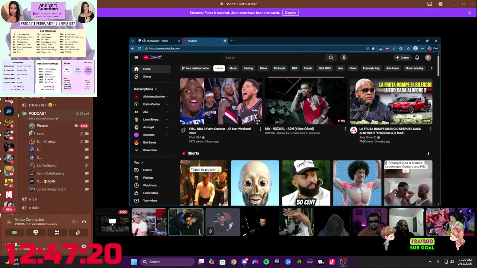Click the Create button

pos(402,58)
